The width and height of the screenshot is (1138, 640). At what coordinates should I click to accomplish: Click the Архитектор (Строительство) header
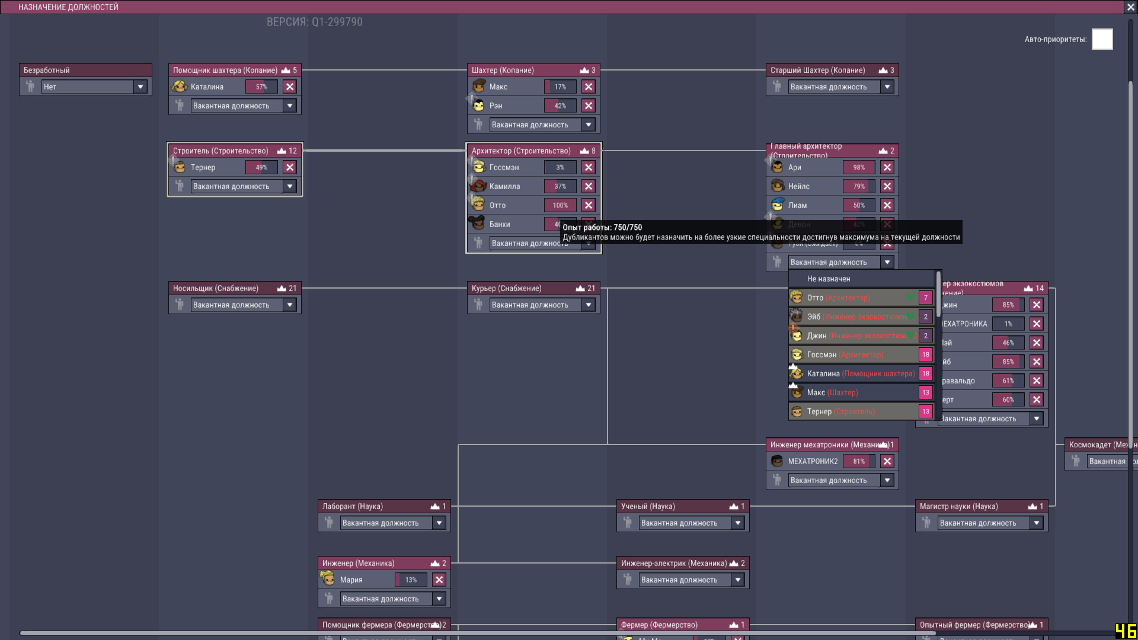[x=522, y=151]
